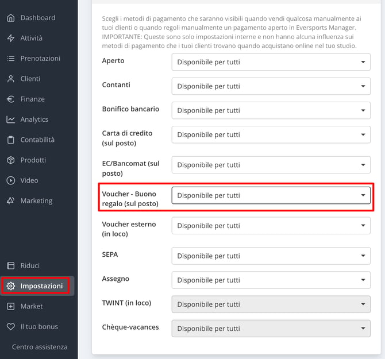Viewport: 385px width, 359px height.
Task: Click the Il tuo bonus heart icon
Action: point(10,327)
